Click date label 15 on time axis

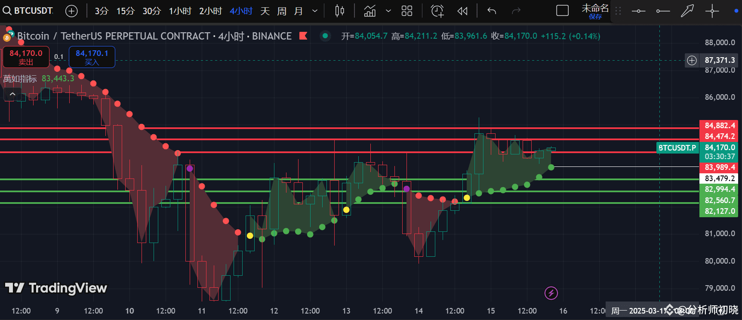491,311
